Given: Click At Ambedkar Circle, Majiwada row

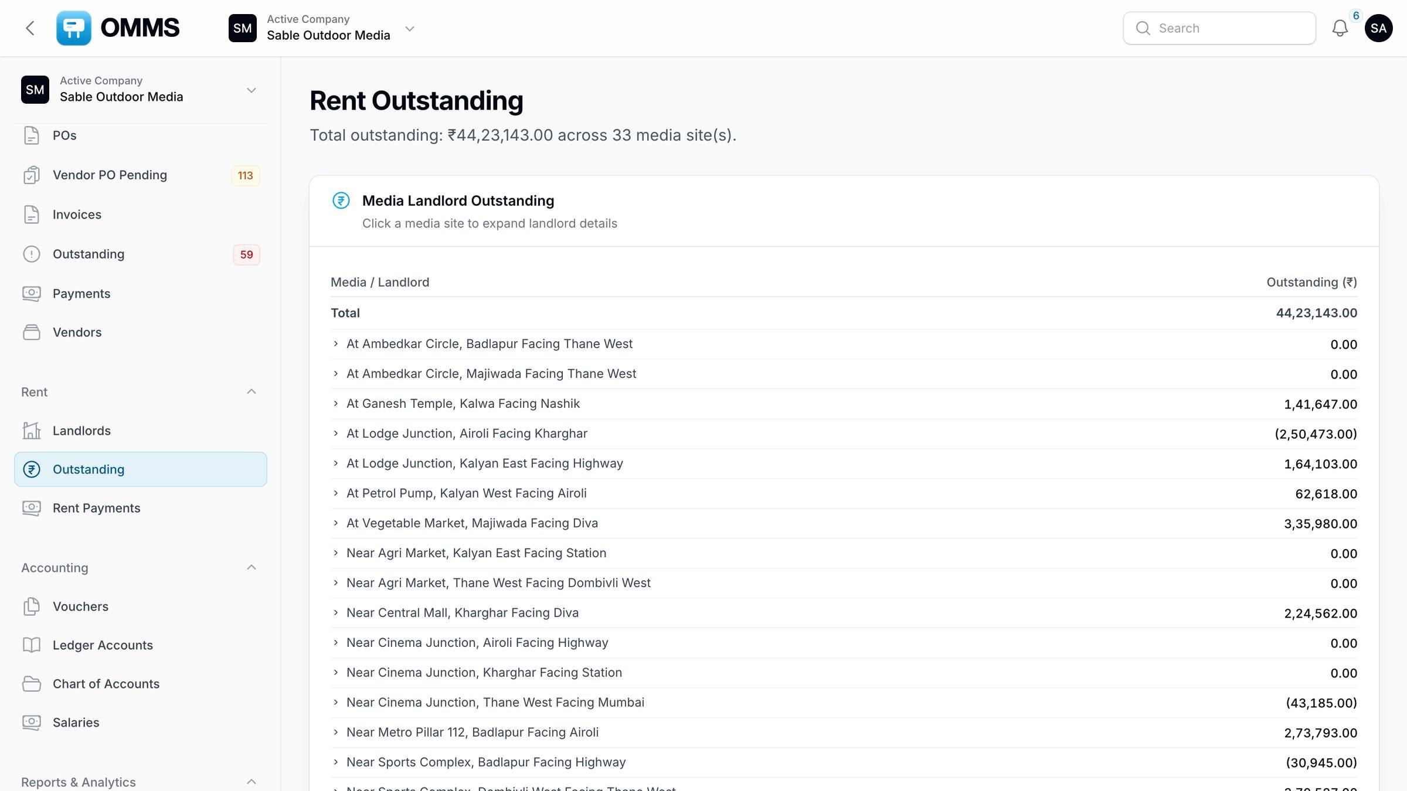Looking at the screenshot, I should 844,374.
